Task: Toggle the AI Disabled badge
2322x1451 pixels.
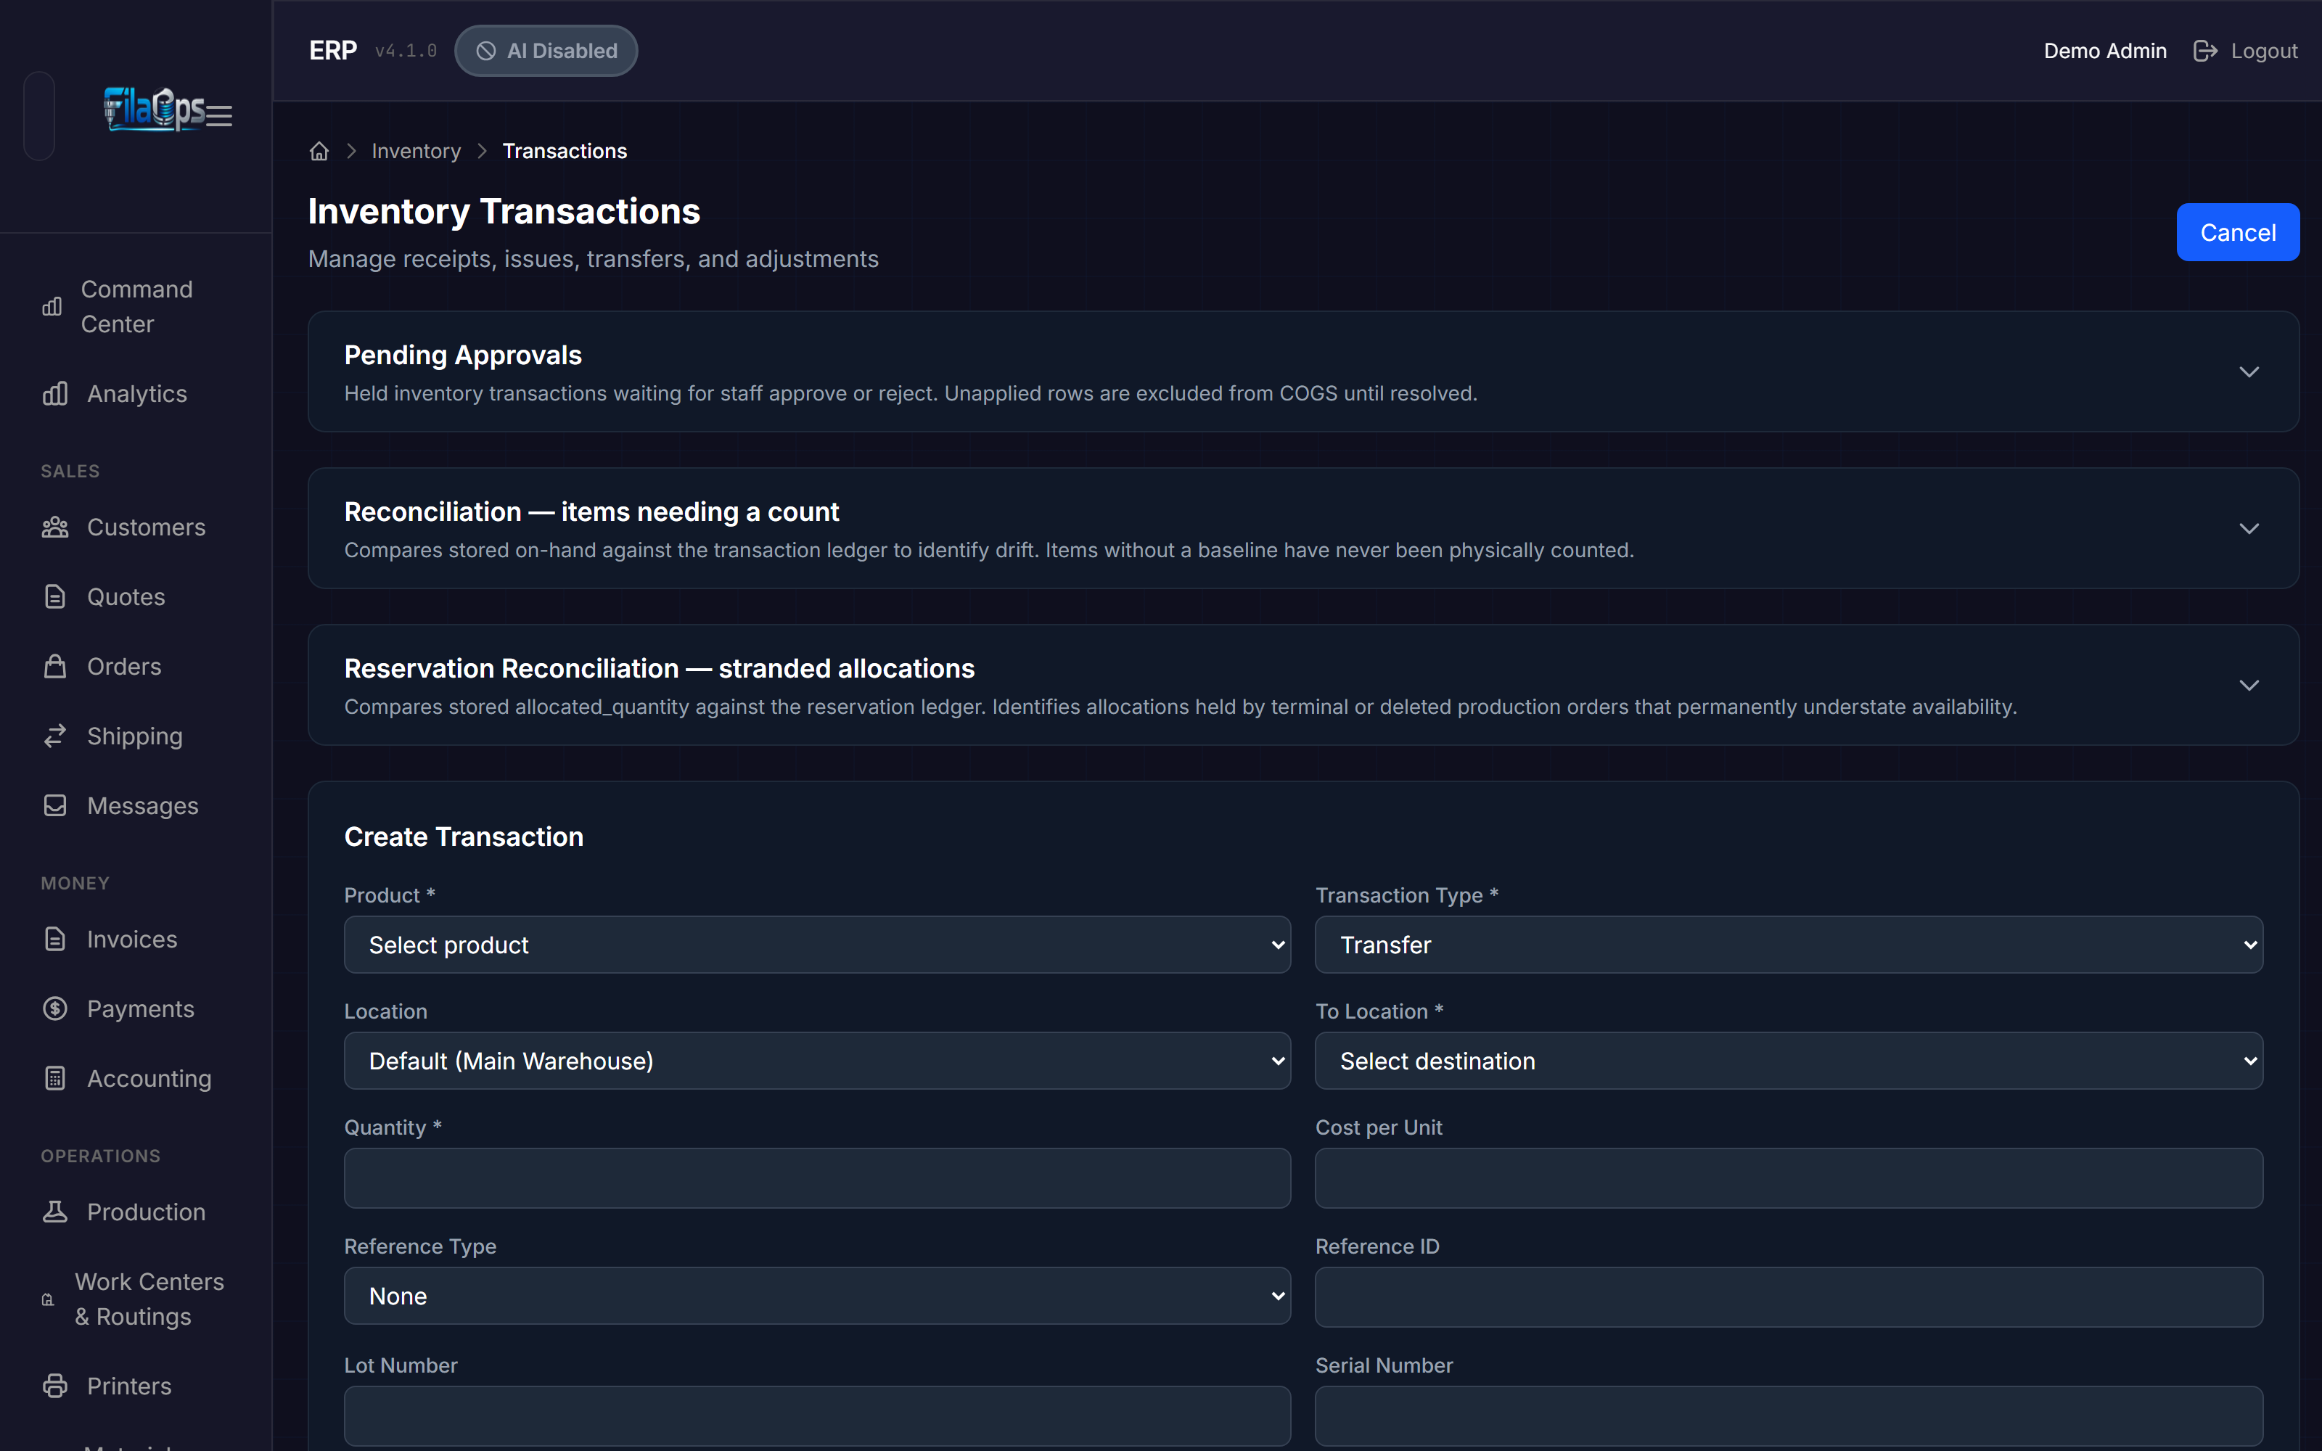Action: point(546,51)
